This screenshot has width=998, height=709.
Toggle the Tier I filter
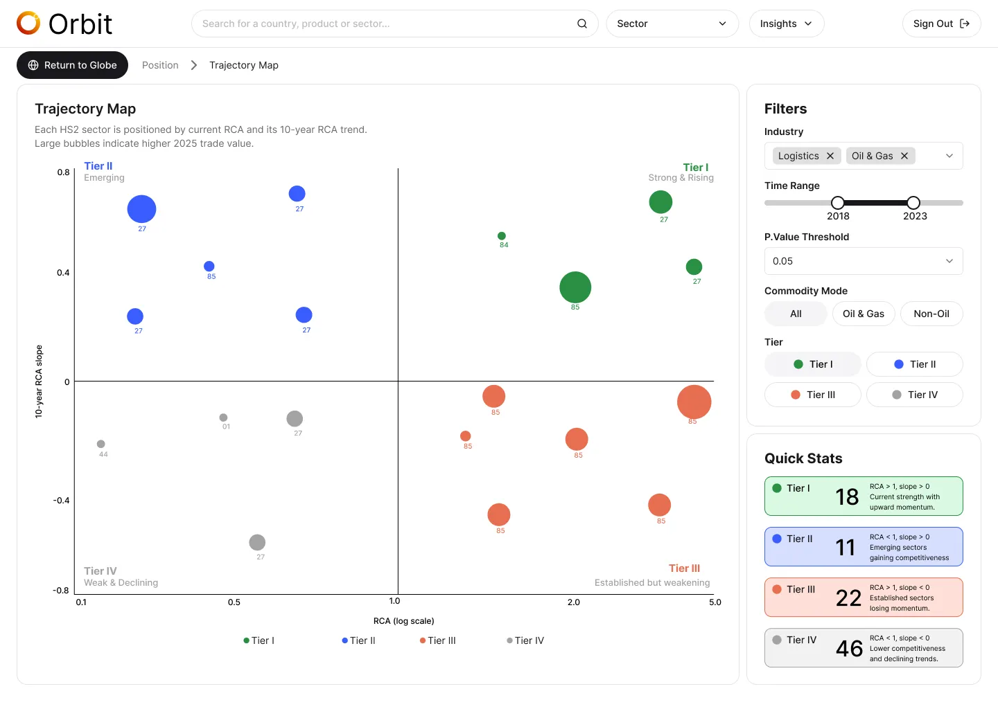tap(813, 364)
